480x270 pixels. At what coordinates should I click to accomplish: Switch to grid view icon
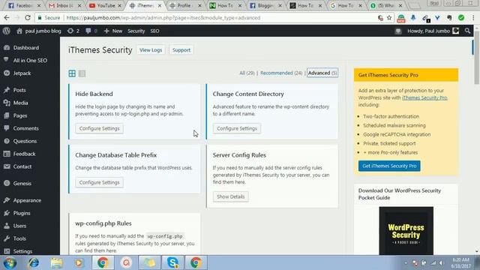click(72, 73)
